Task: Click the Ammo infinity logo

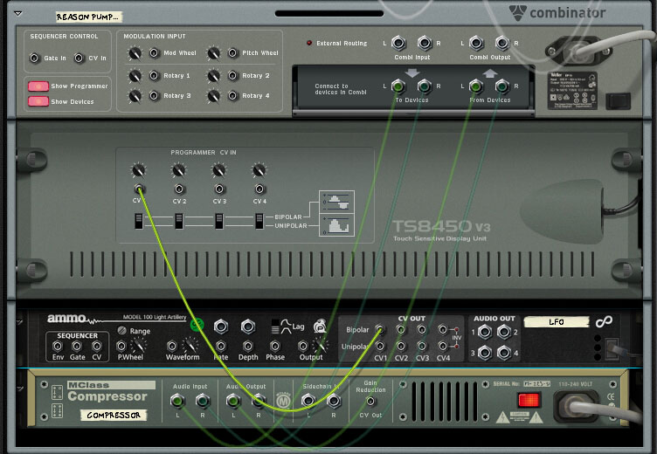Action: [x=604, y=321]
